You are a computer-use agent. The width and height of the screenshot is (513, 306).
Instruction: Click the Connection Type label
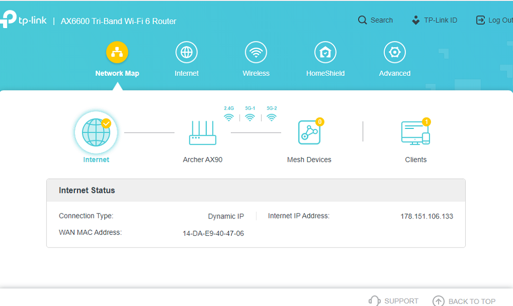click(x=86, y=216)
